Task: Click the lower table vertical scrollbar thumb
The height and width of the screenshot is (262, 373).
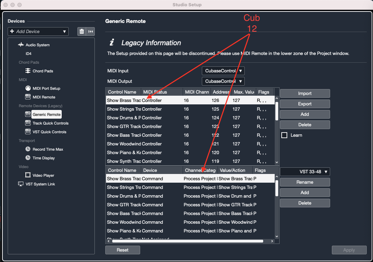Action: pos(277,188)
